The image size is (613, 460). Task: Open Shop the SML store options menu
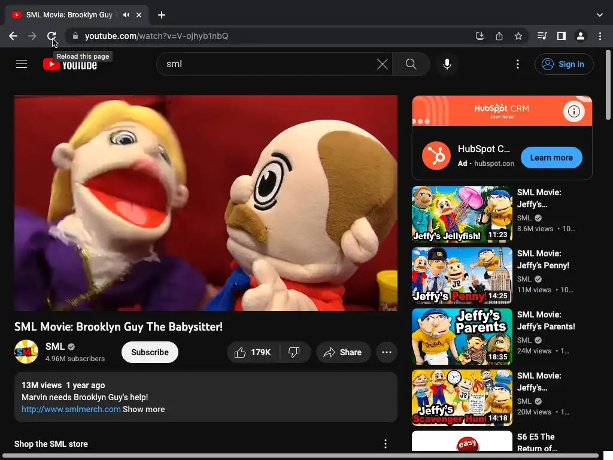(x=386, y=444)
